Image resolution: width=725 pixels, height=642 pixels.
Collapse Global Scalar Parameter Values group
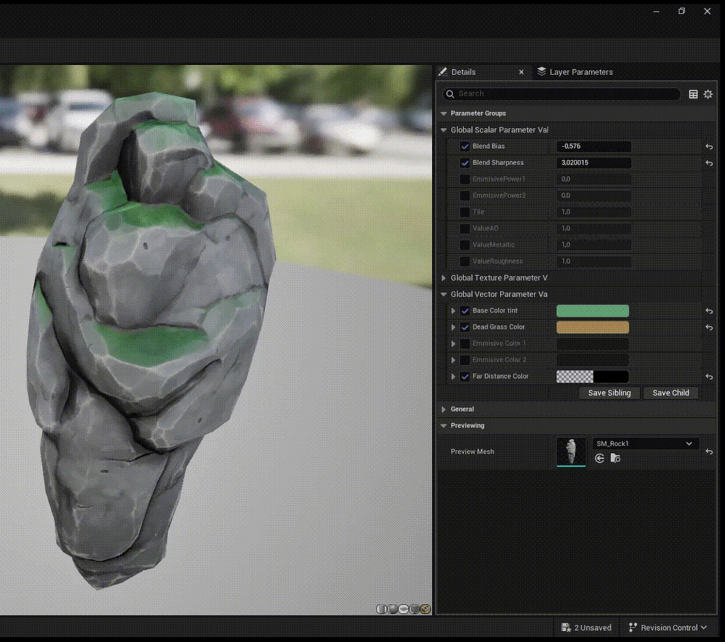point(444,130)
